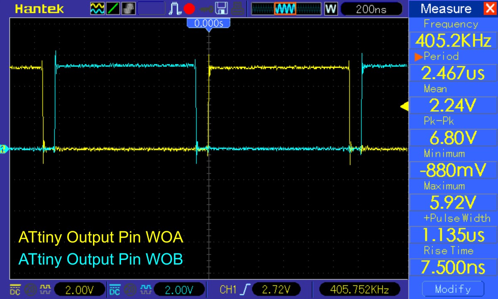This screenshot has width=498, height=299.
Task: Click the 405.752KHz frequency counter readout
Action: tap(360, 289)
